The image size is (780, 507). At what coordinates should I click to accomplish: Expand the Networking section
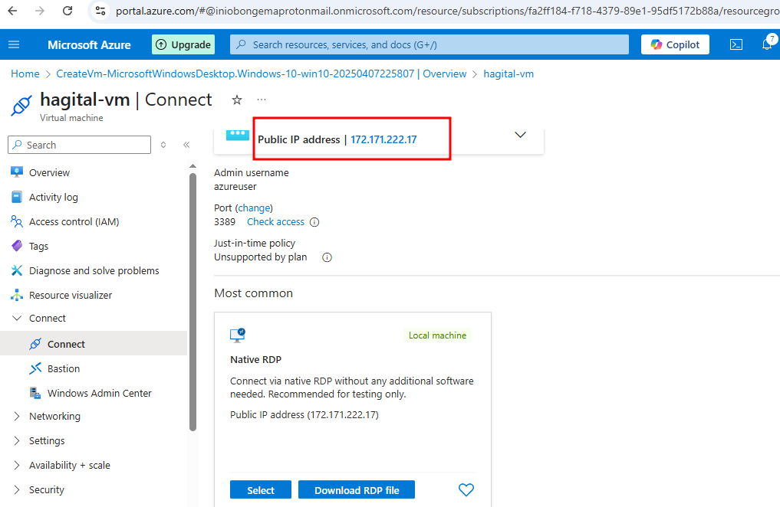(x=17, y=416)
